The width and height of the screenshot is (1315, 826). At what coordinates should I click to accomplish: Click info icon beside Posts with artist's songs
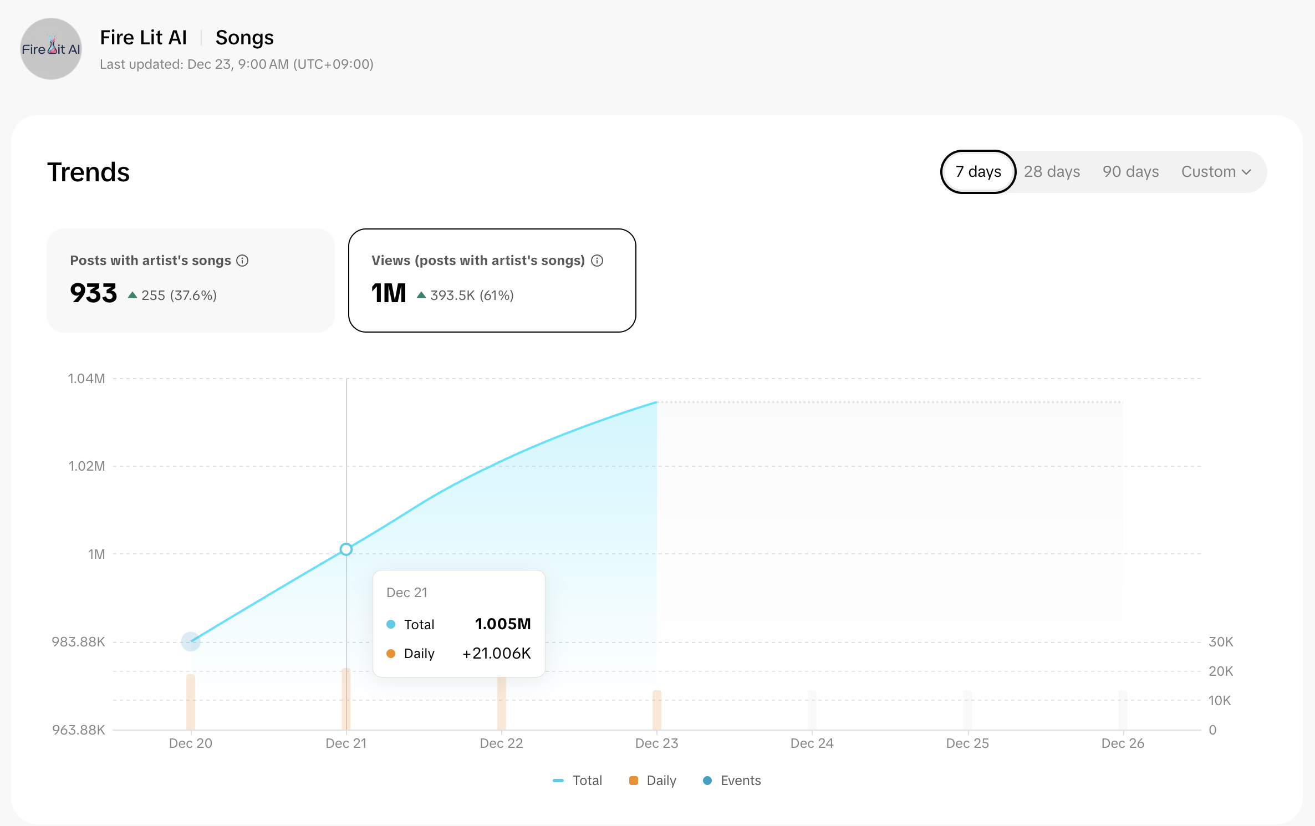click(x=242, y=261)
